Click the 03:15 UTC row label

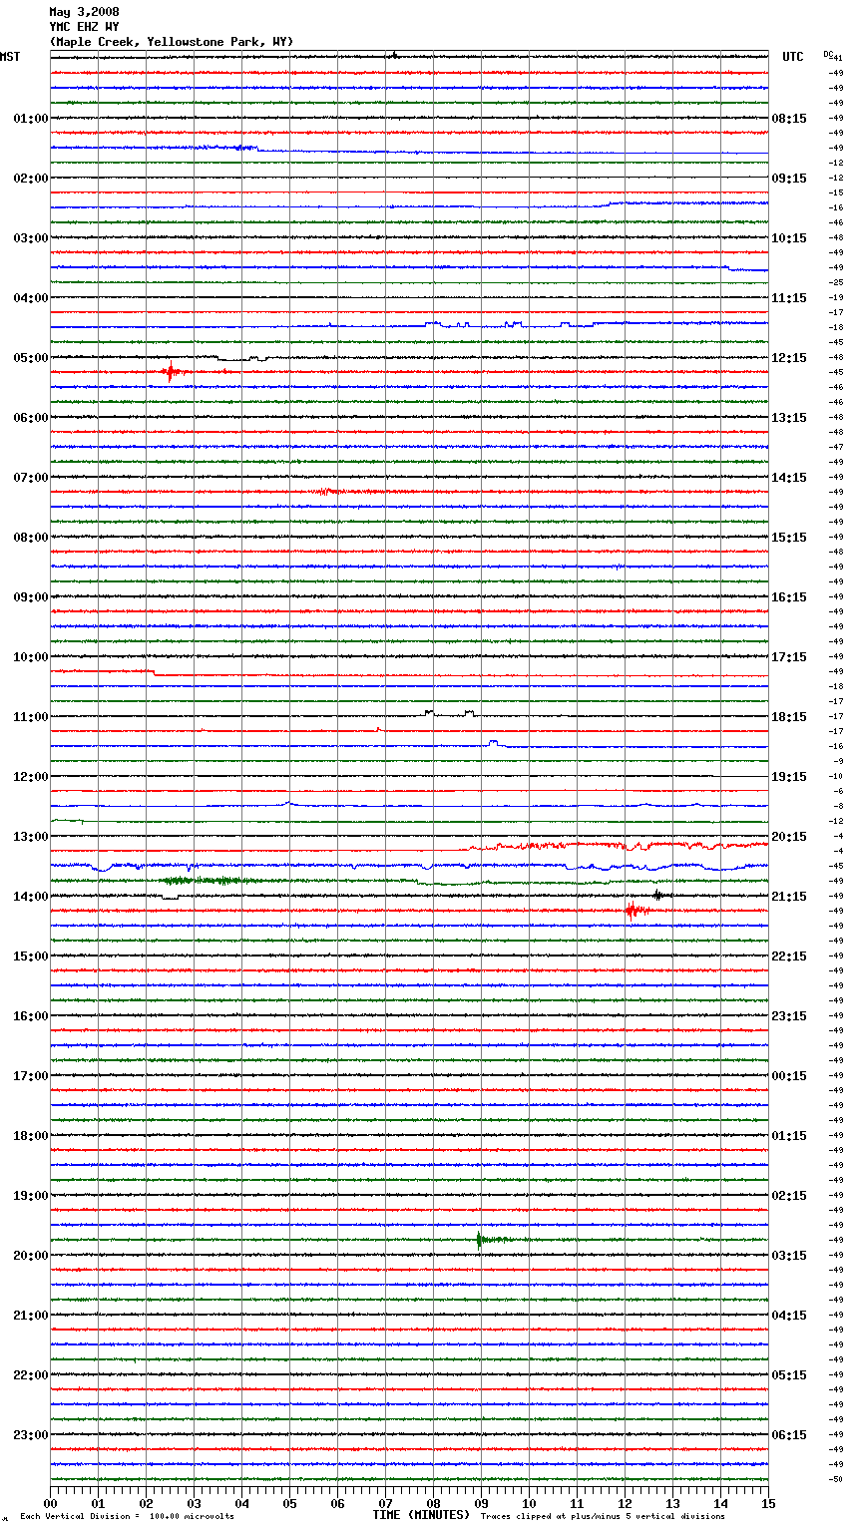pos(789,1256)
